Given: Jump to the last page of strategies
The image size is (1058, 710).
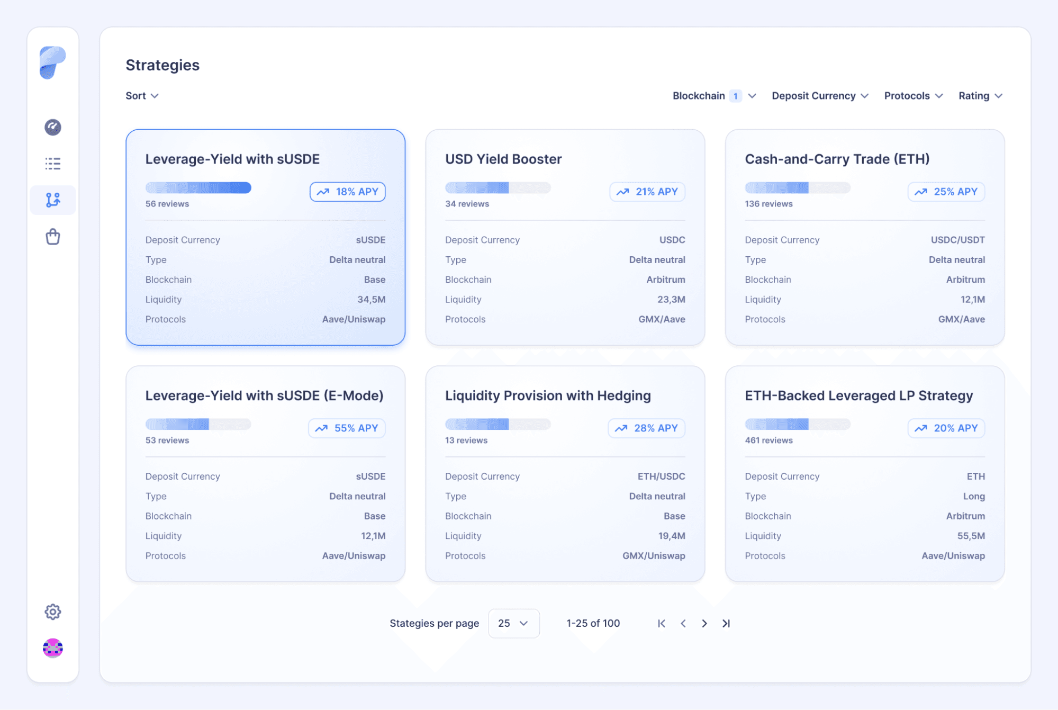Looking at the screenshot, I should point(726,623).
